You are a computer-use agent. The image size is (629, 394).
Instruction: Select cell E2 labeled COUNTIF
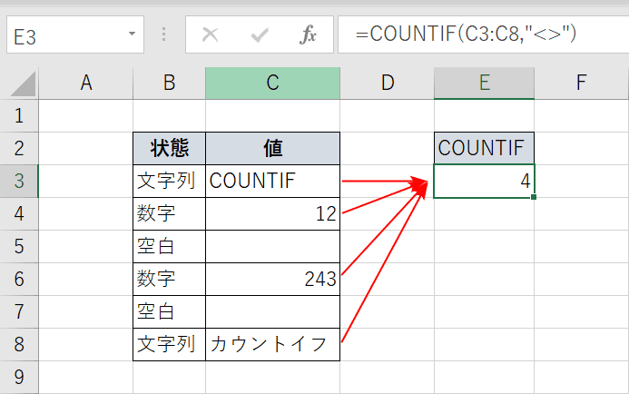(484, 148)
